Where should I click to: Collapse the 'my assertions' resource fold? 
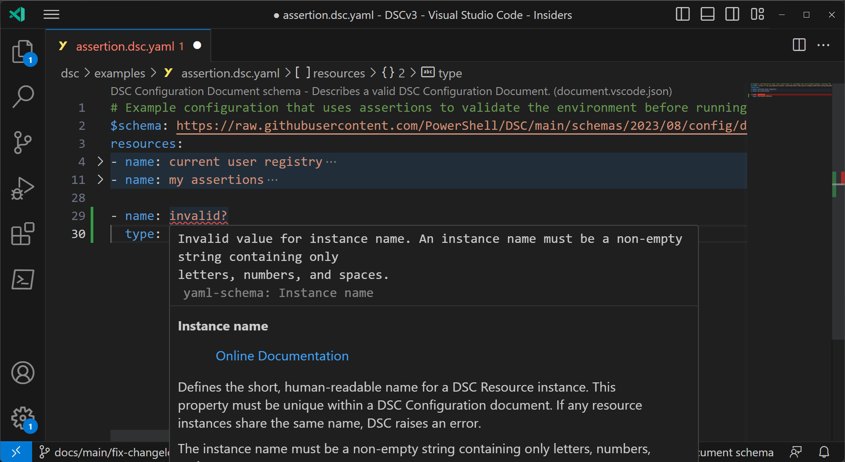coord(99,180)
